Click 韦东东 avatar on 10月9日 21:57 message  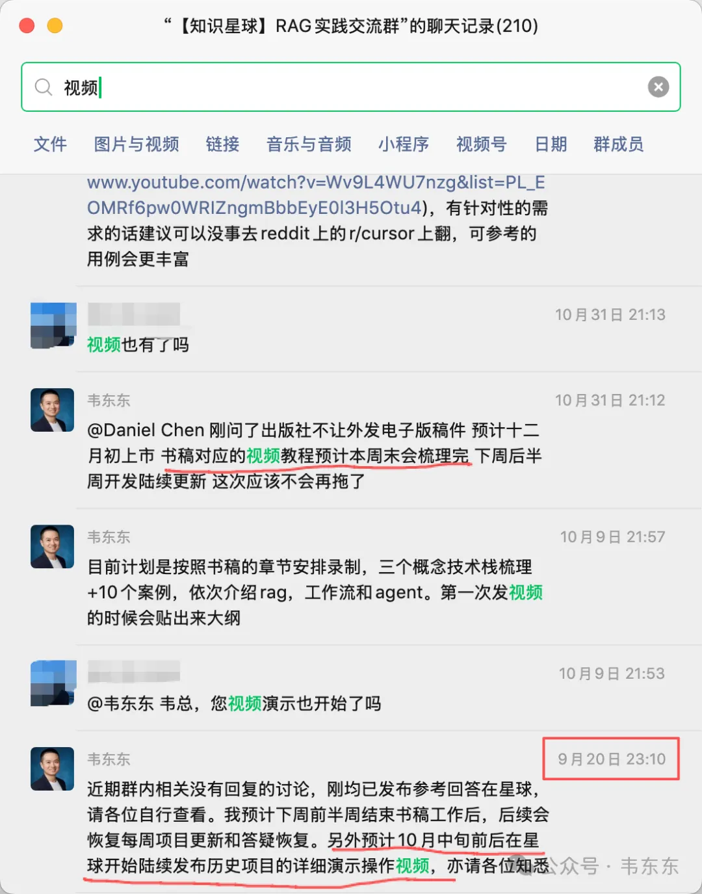[x=53, y=547]
